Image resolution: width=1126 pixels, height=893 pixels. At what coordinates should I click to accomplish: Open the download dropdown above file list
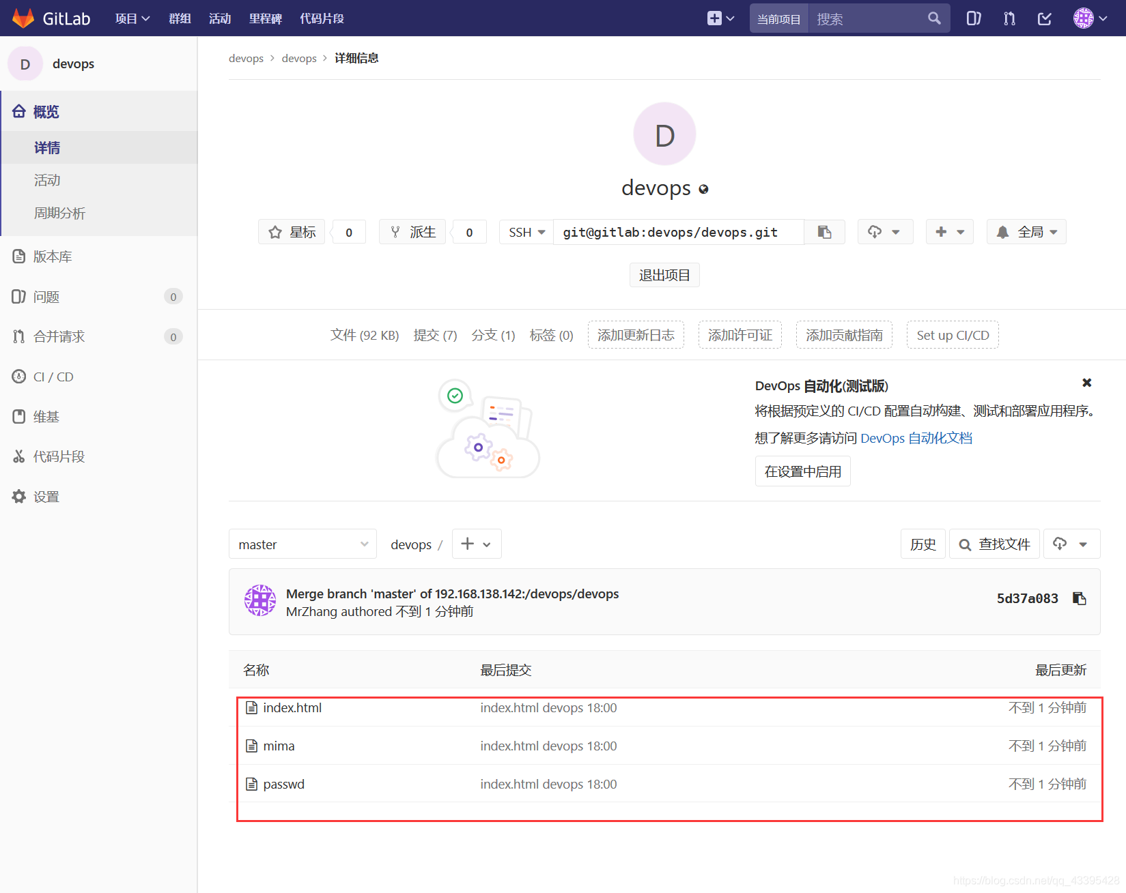tap(1072, 544)
